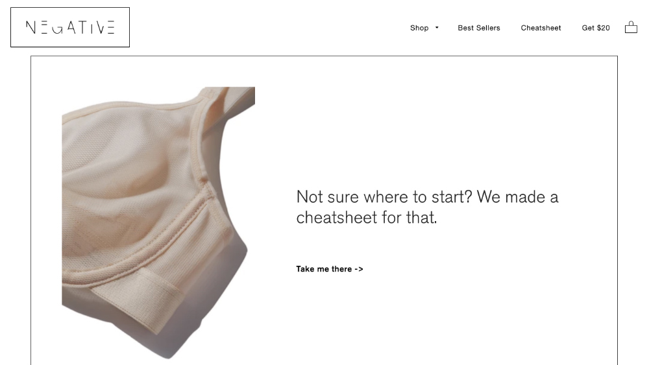Screen dimensions: 649x365
Task: Click the $20 offer in header
Action: (603, 28)
